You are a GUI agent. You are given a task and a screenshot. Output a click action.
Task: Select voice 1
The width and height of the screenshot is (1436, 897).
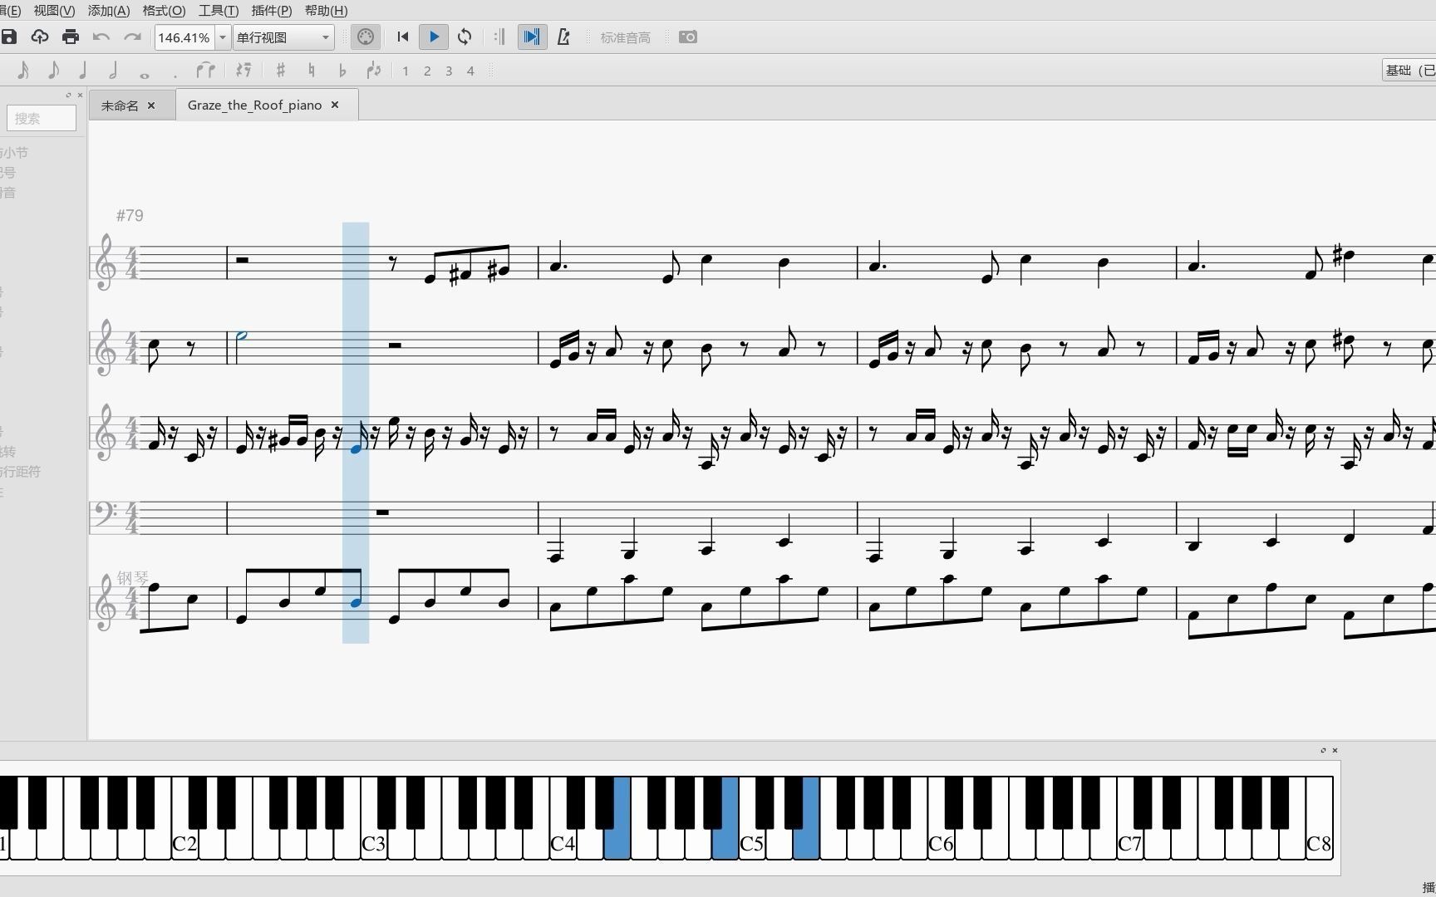406,71
